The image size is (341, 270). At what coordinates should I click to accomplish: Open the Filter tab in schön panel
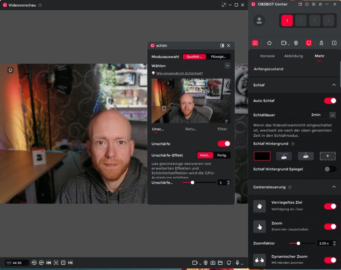click(222, 129)
